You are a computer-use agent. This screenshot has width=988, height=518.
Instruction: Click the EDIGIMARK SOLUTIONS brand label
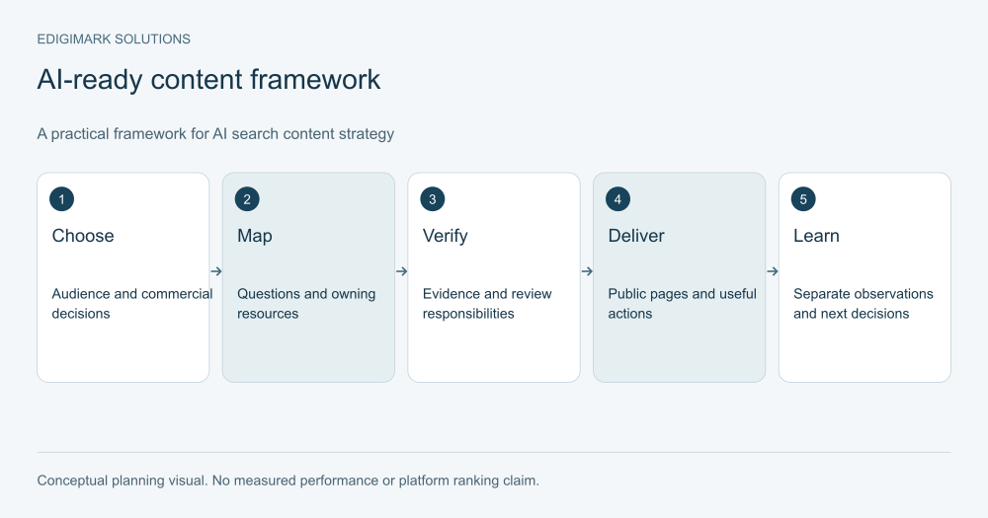point(114,39)
